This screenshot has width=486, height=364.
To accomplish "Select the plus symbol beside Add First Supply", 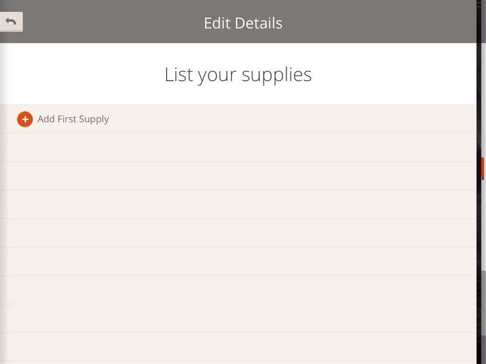I will [x=25, y=119].
